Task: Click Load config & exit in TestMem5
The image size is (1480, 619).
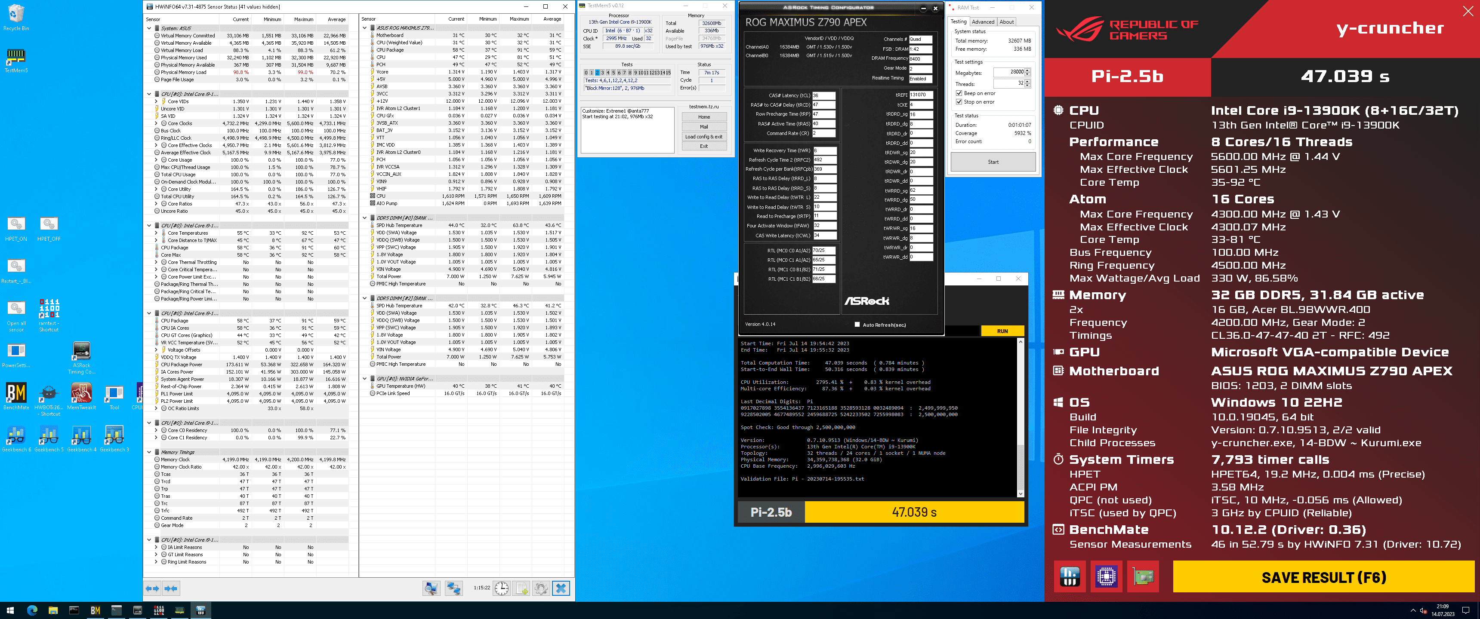Action: (x=704, y=137)
